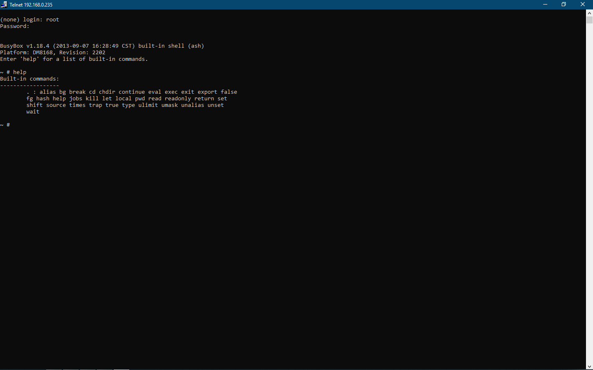The width and height of the screenshot is (593, 370).
Task: Click the typed 'help' command after prompt
Action: [20, 72]
